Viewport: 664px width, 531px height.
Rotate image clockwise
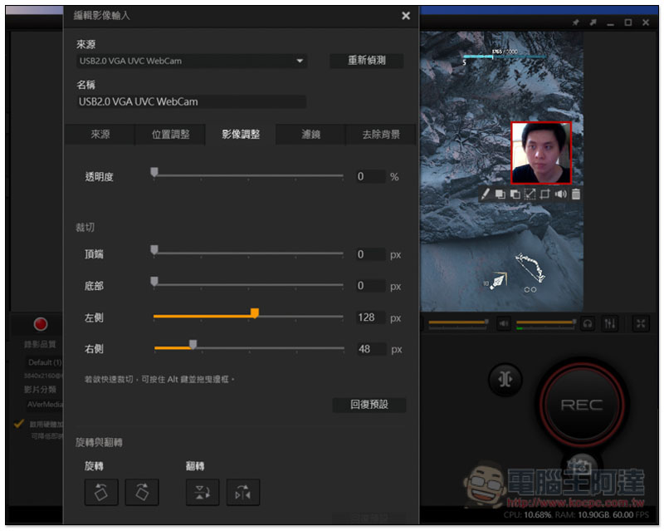(142, 493)
